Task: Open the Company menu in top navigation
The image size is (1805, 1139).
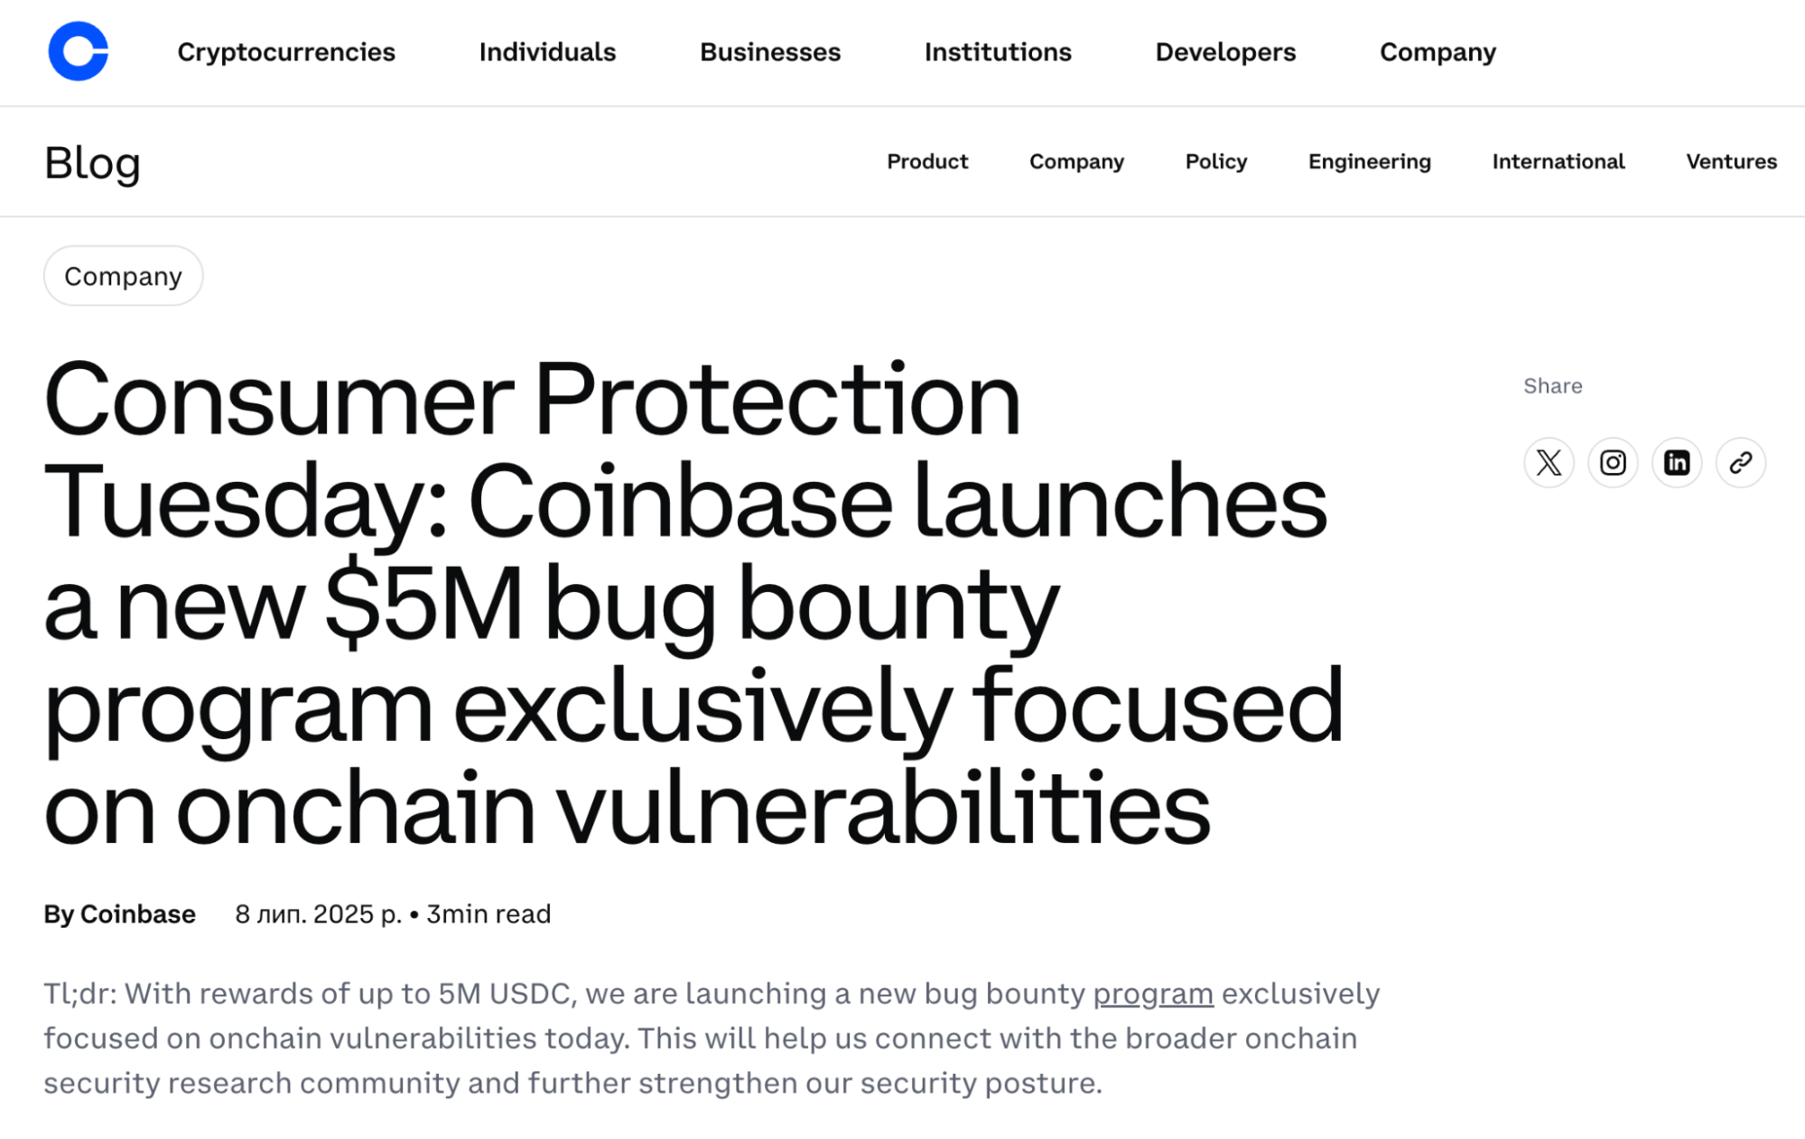Action: [1436, 52]
